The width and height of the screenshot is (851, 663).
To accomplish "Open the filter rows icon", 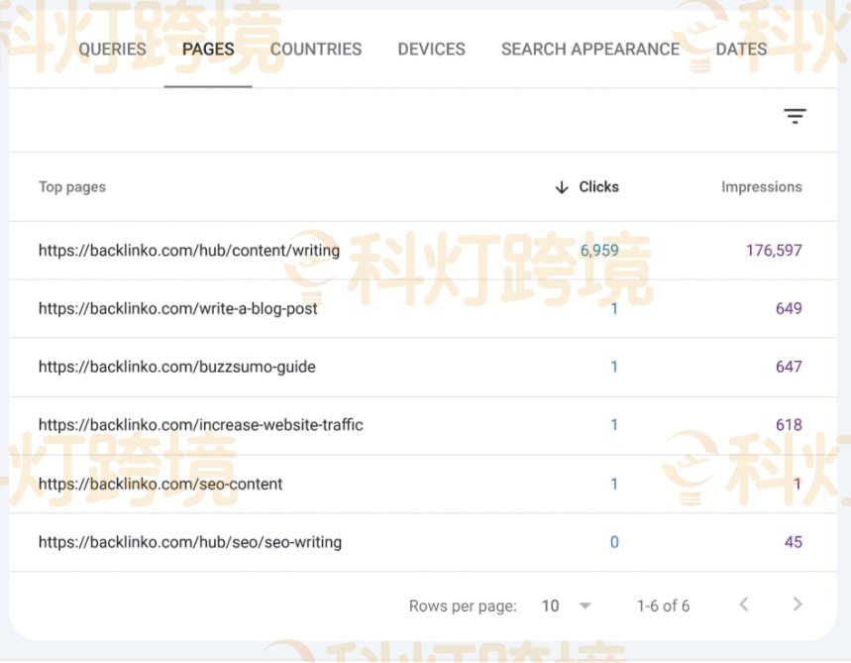I will coord(795,117).
